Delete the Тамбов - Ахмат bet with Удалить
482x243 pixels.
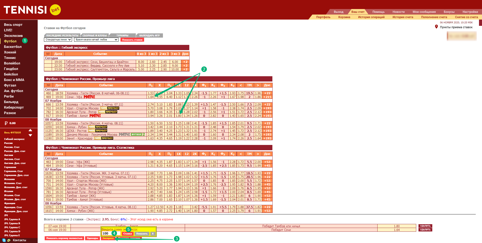click(425, 226)
